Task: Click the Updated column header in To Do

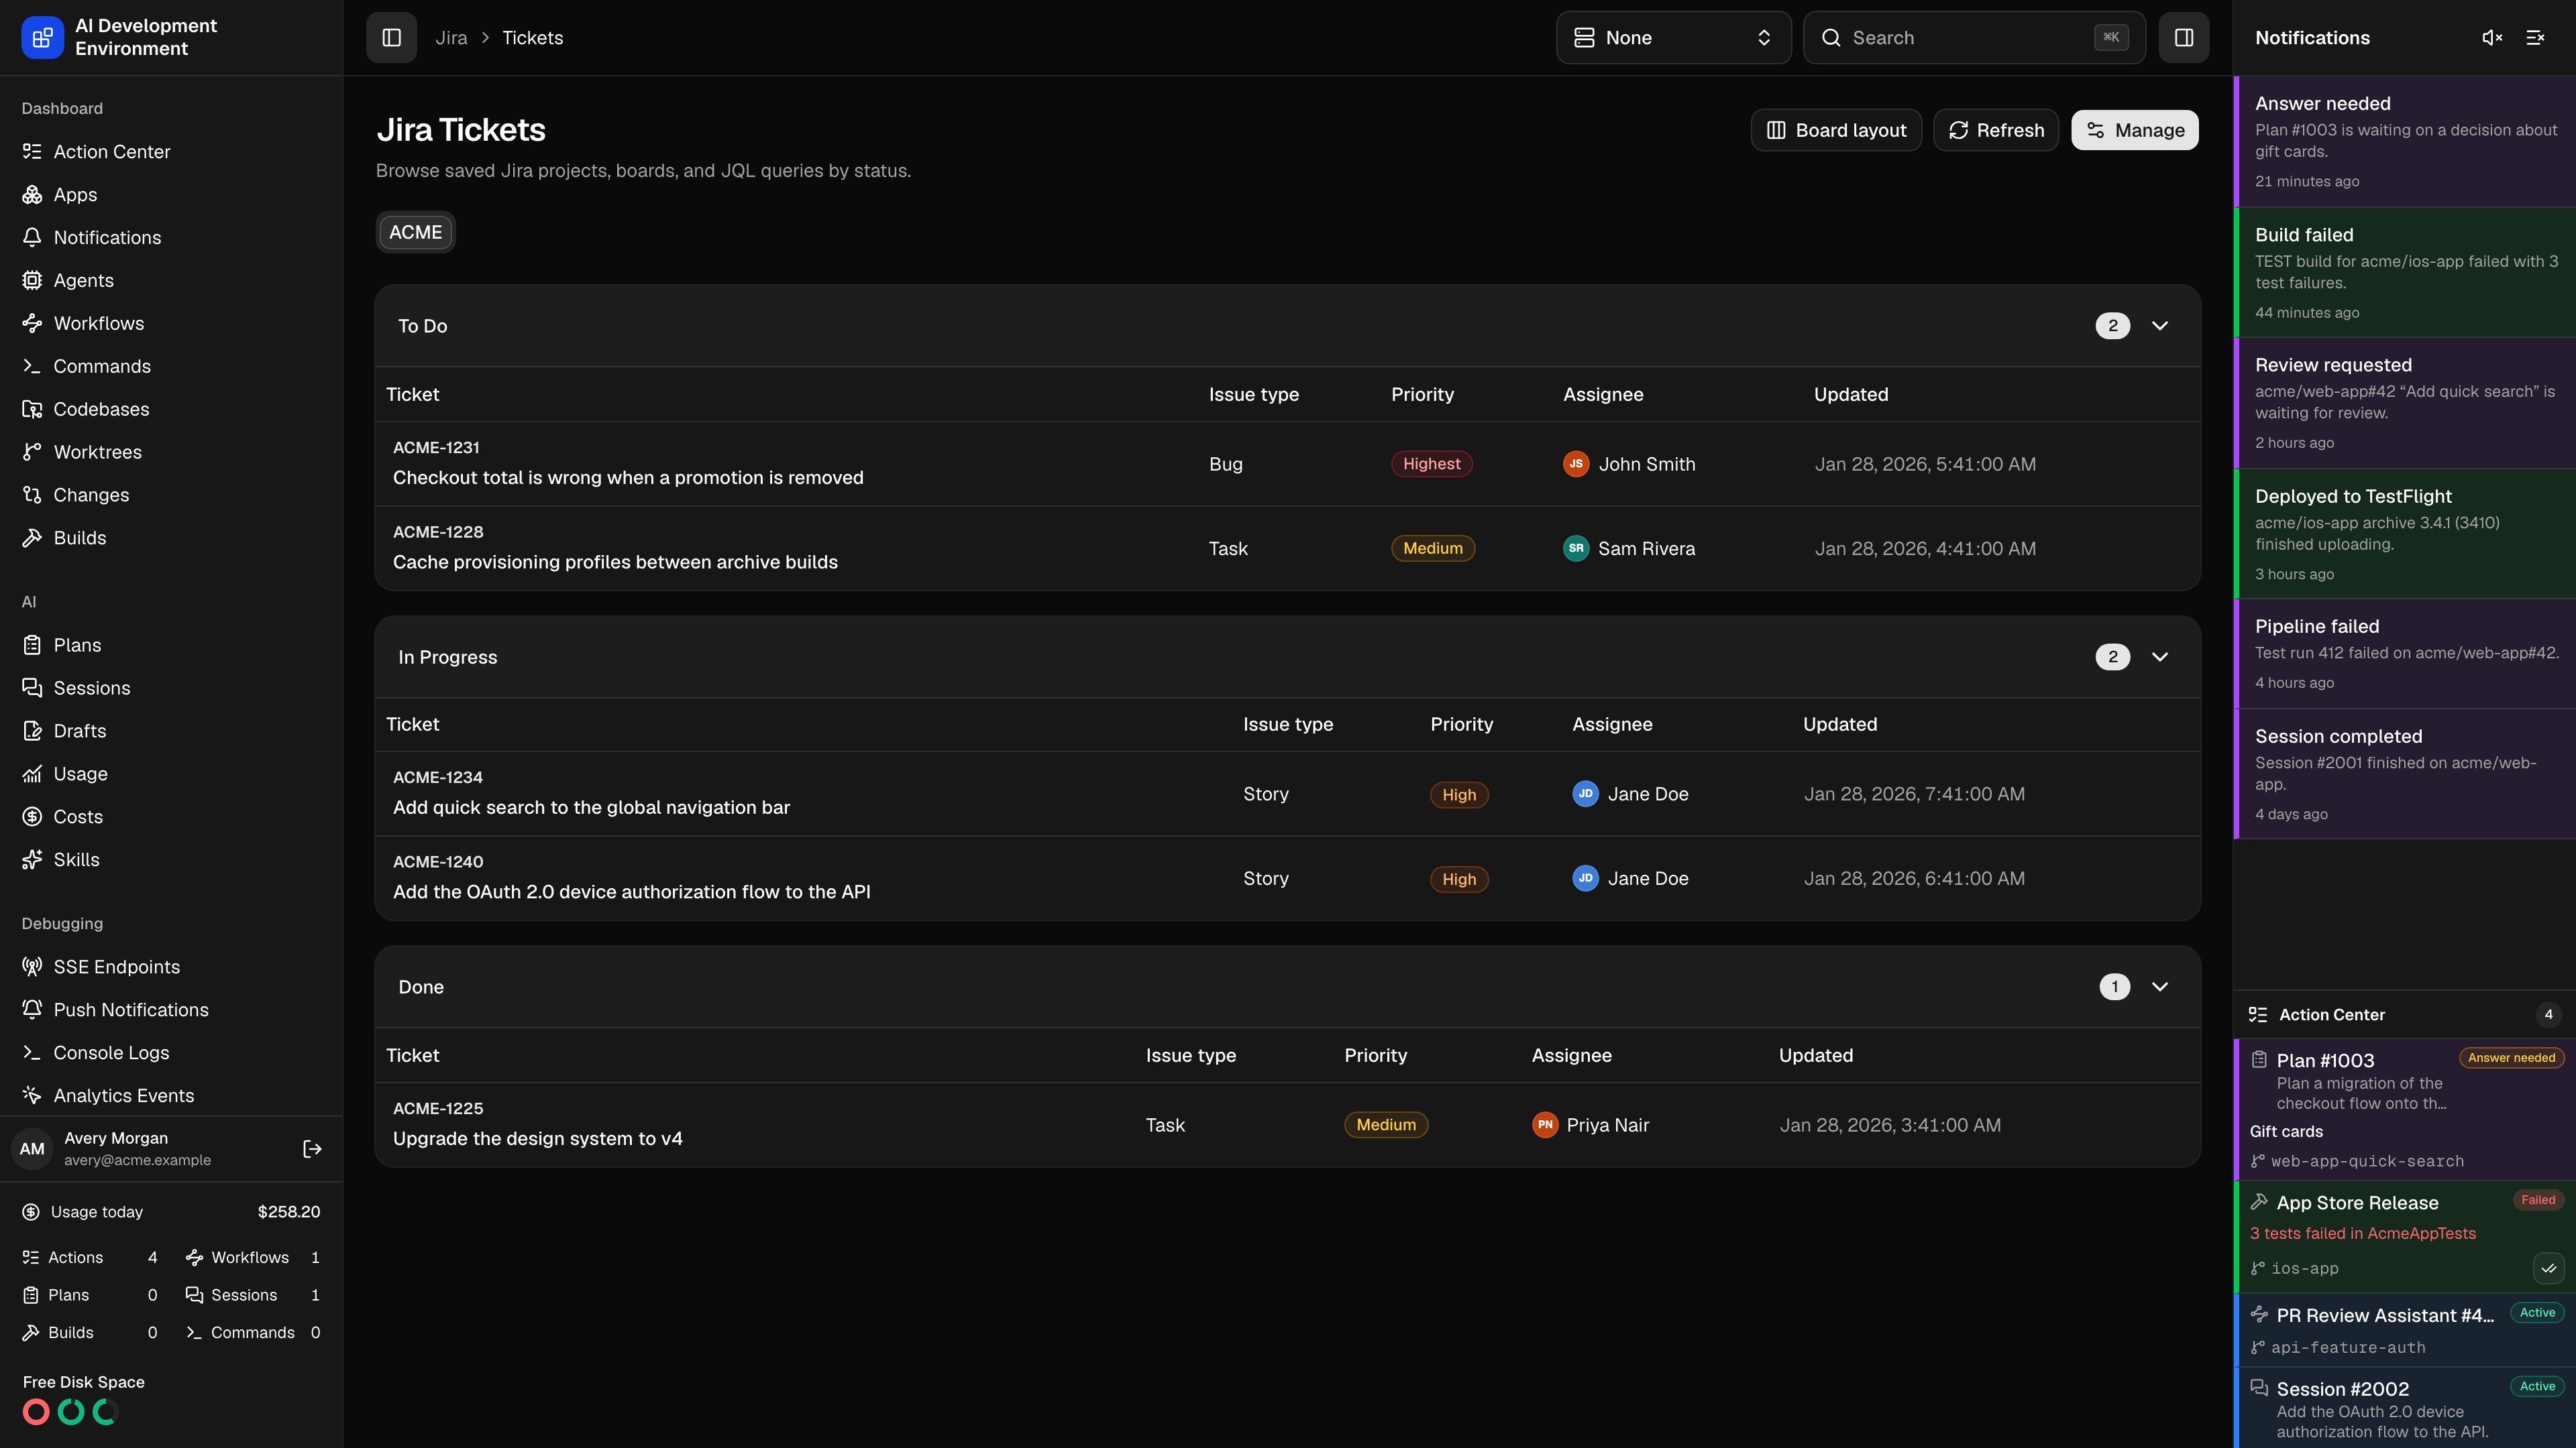Action: pyautogui.click(x=1851, y=395)
